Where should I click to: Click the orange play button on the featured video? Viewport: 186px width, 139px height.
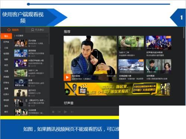[67, 77]
